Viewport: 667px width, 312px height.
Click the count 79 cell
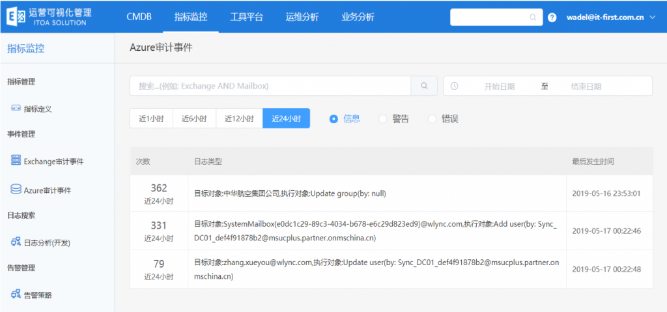pos(159,269)
